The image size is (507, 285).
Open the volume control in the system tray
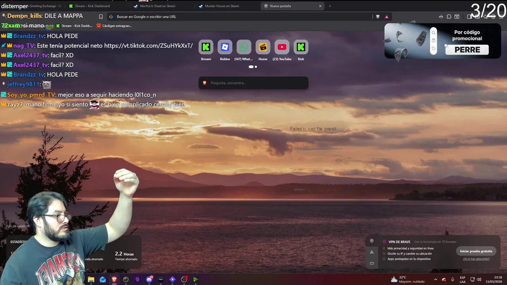(x=479, y=279)
